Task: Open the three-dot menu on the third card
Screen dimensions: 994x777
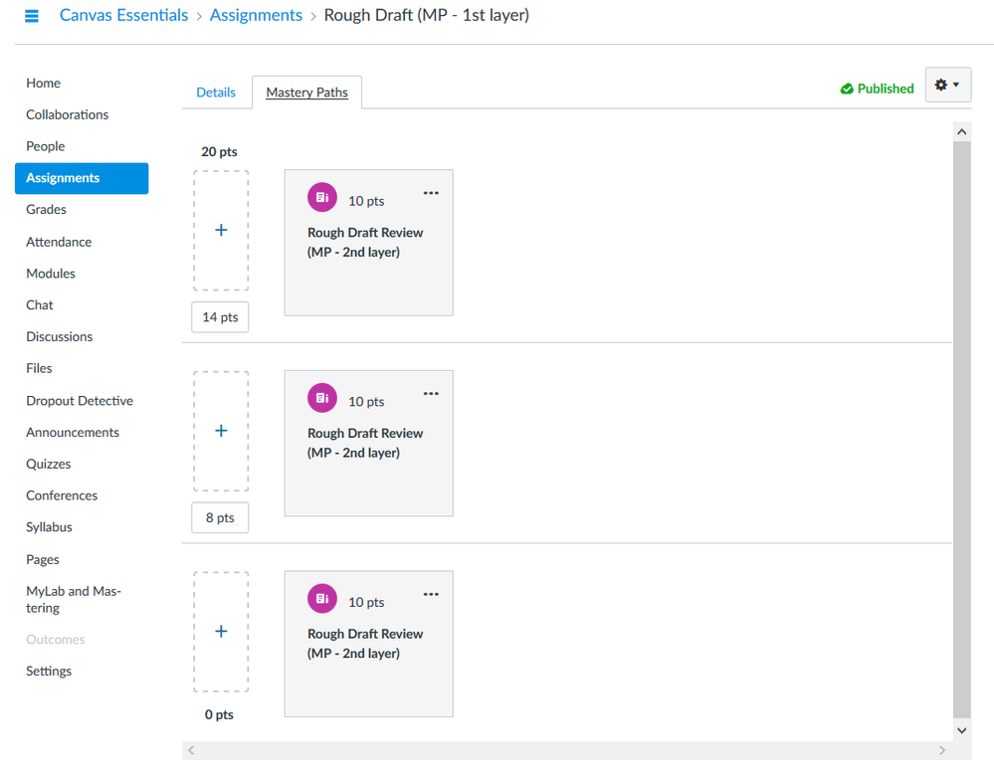Action: 431,595
